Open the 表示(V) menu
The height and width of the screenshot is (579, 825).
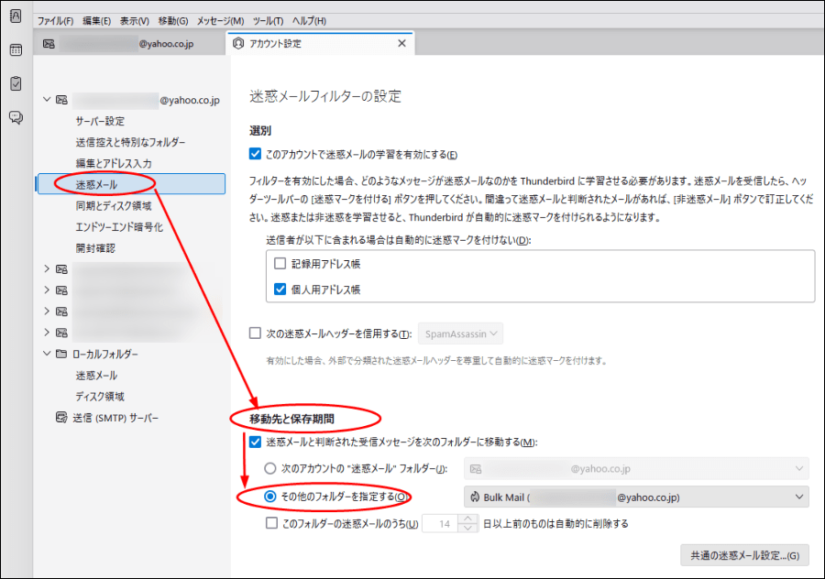(135, 21)
